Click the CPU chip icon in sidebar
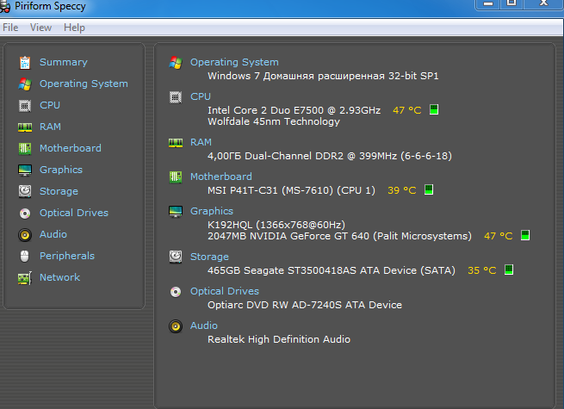 25,106
